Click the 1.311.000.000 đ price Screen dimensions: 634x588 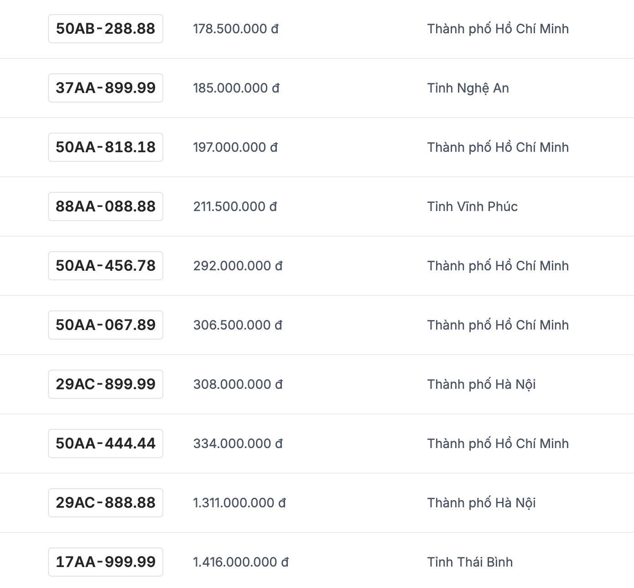click(239, 503)
